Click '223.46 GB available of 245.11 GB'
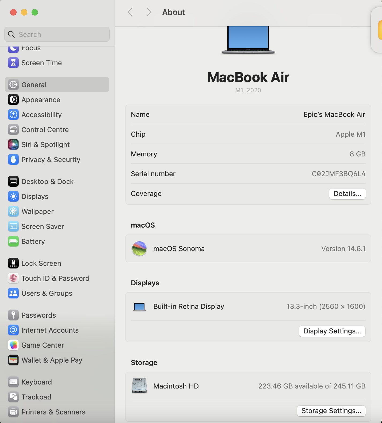This screenshot has height=423, width=382. [312, 386]
